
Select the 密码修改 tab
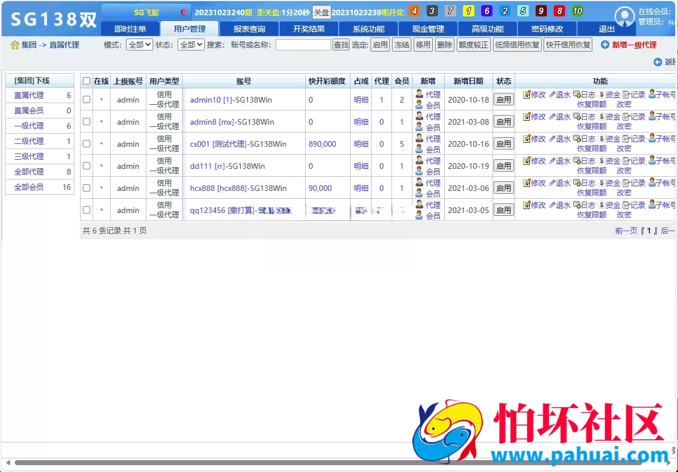click(547, 29)
